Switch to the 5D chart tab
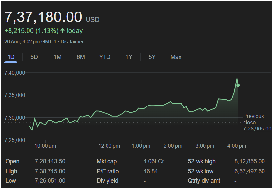 [34, 57]
